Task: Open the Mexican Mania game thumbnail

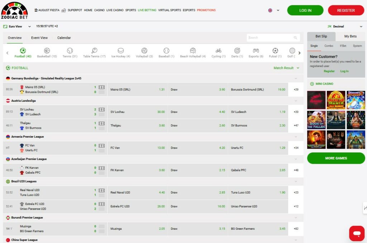Action: pos(336,100)
